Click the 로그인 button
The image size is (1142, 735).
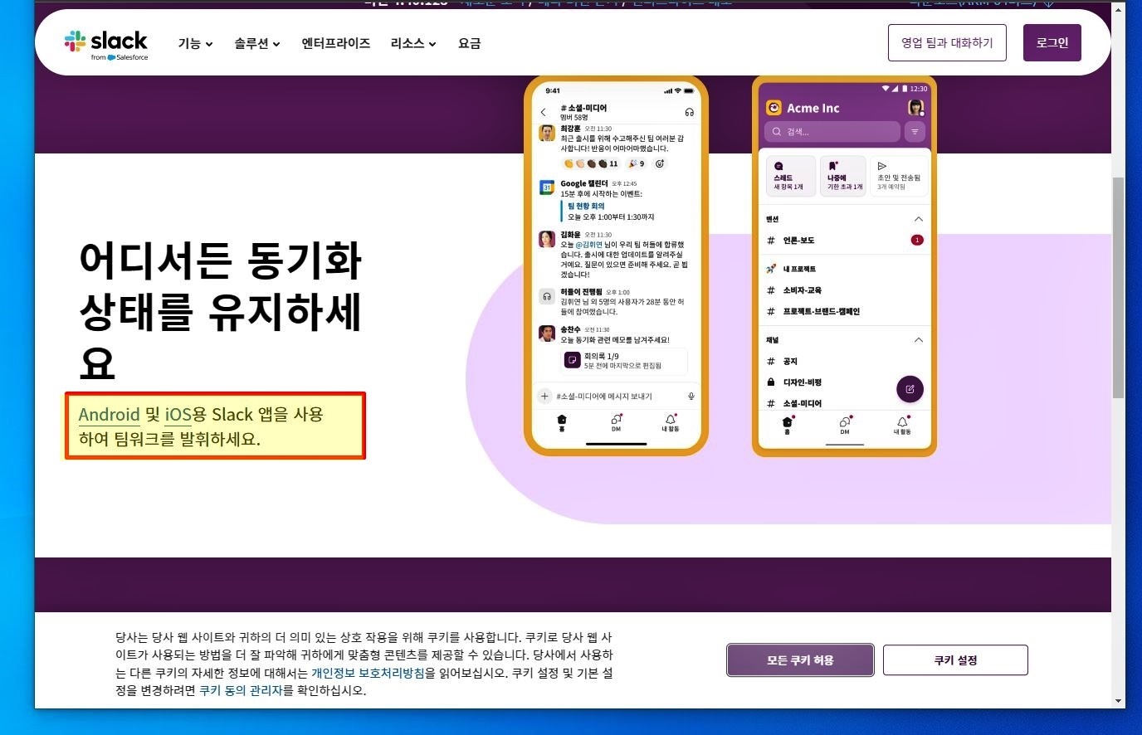click(1052, 42)
